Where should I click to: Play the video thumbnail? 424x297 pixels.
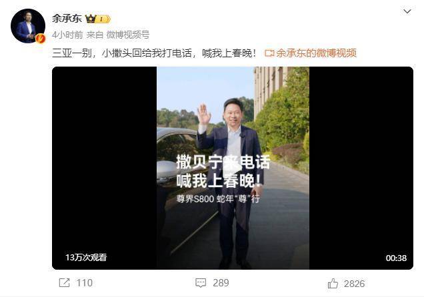coord(233,168)
